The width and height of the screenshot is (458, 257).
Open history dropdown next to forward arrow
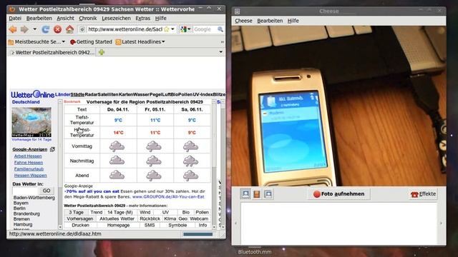pyautogui.click(x=35, y=29)
